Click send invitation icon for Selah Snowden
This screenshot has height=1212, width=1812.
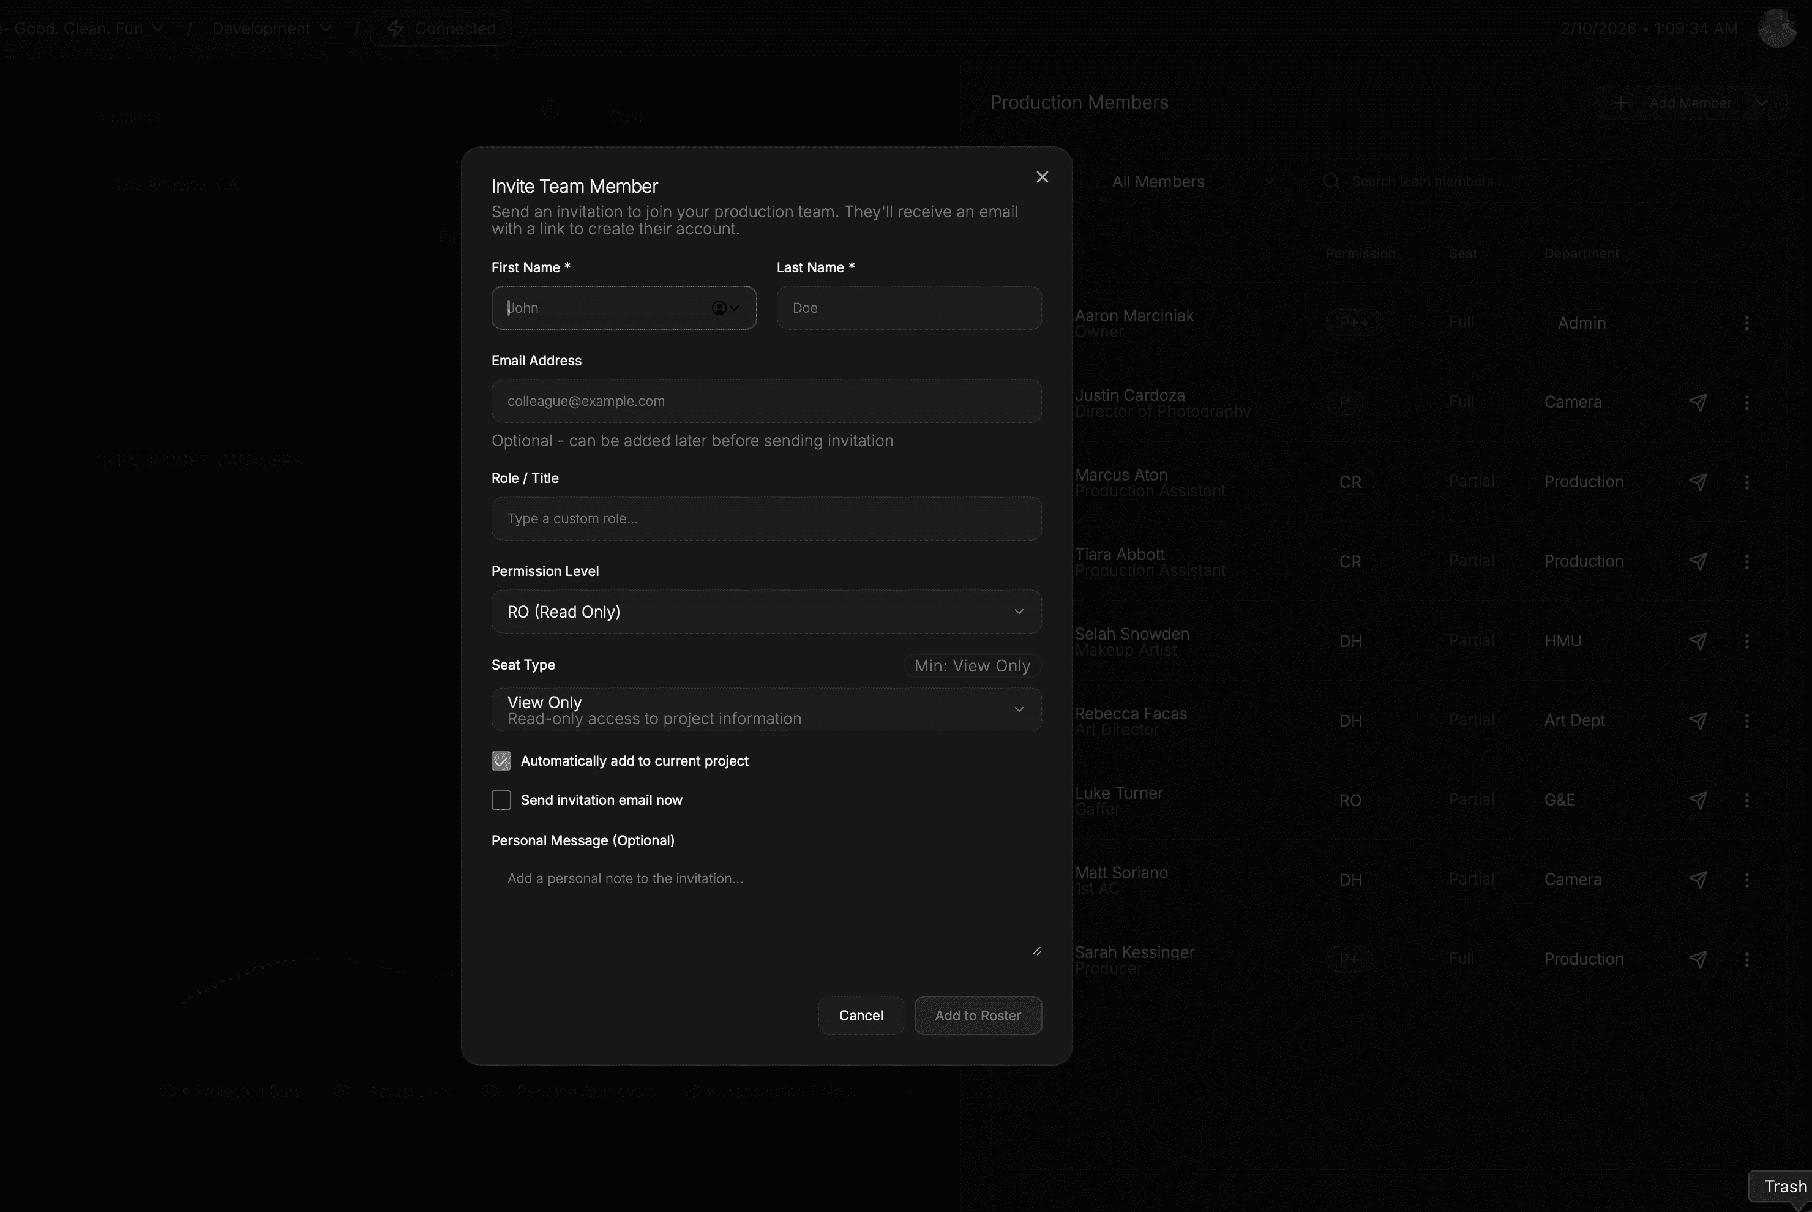coord(1698,641)
